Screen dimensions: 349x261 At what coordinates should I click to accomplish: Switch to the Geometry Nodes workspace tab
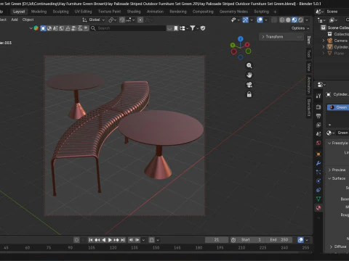[x=233, y=12]
